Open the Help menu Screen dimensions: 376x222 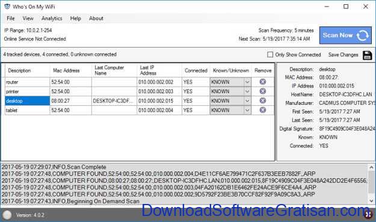(x=76, y=18)
